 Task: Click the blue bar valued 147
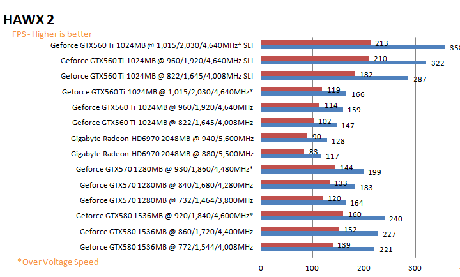coord(298,124)
